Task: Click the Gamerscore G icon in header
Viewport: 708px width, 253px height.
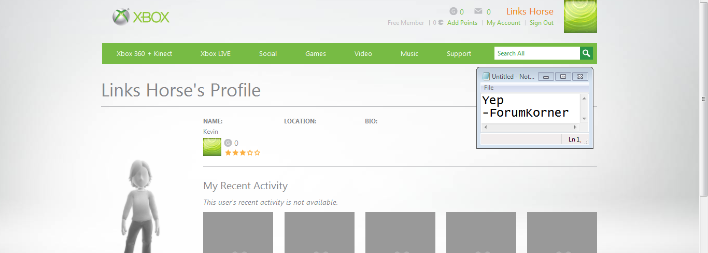Action: [x=454, y=11]
